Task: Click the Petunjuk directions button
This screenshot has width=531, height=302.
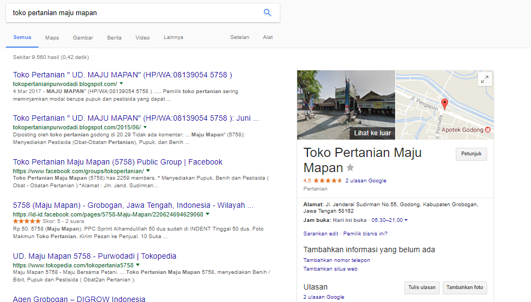Action: coord(471,154)
